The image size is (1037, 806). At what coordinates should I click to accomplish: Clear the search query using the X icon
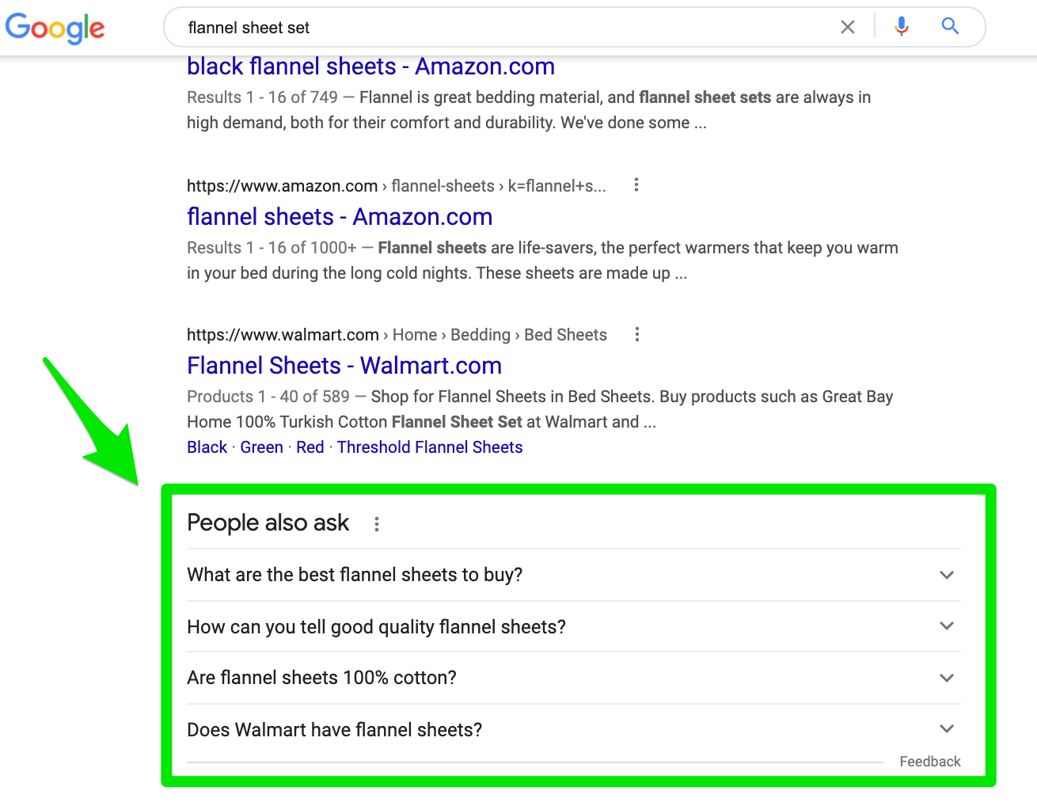click(847, 26)
